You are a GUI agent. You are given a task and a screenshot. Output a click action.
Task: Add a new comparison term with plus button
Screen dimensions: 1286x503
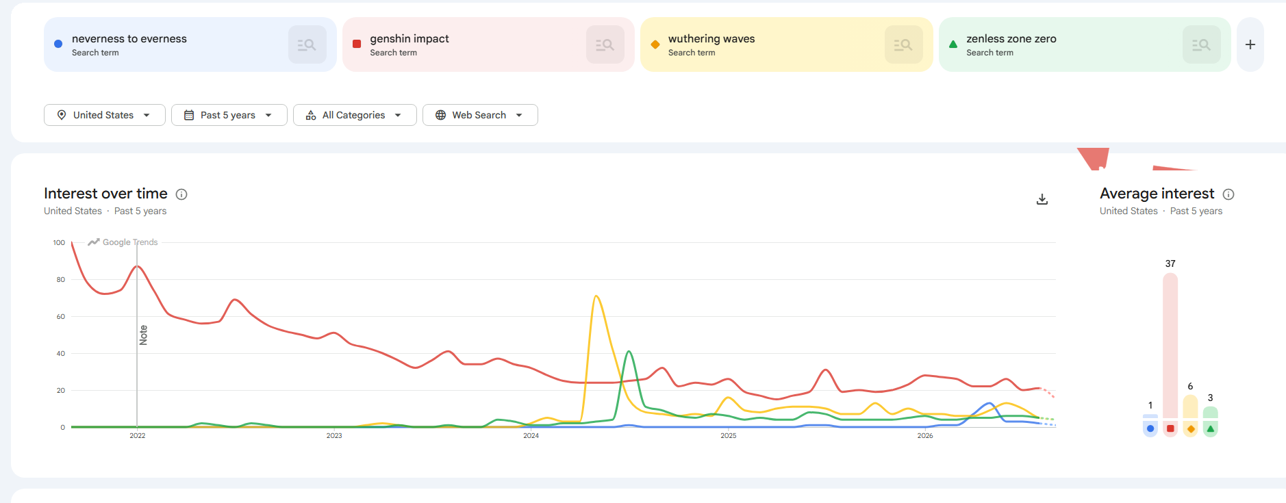[1250, 44]
